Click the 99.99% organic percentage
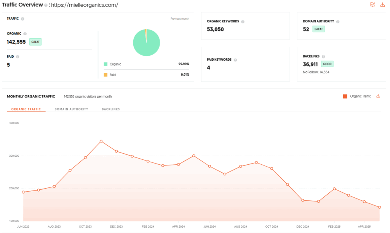This screenshot has width=390, height=233. (x=184, y=64)
